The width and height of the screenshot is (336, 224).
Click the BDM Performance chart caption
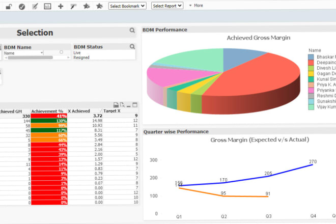(x=165, y=30)
